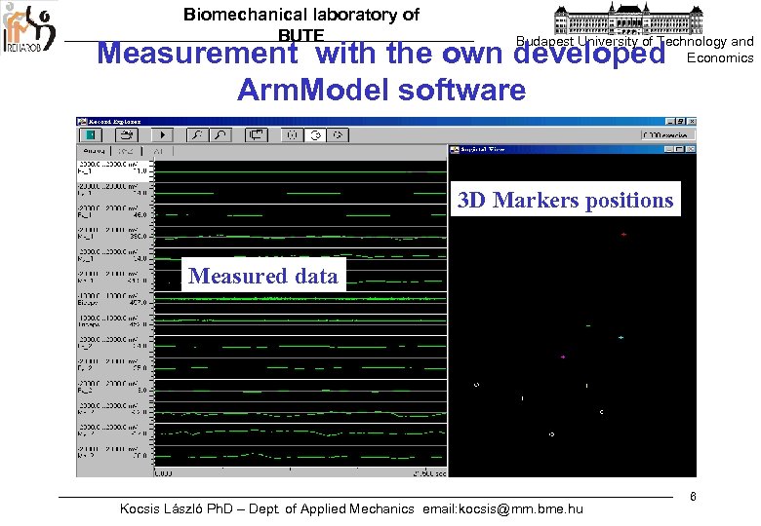Click the Record Explorer title bar icon

tap(82, 121)
